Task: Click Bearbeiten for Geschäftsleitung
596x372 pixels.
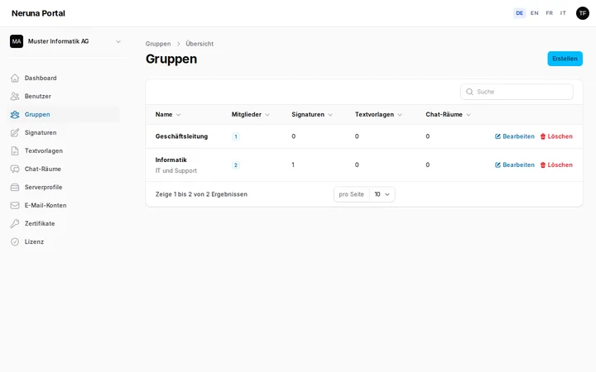Action: [514, 136]
